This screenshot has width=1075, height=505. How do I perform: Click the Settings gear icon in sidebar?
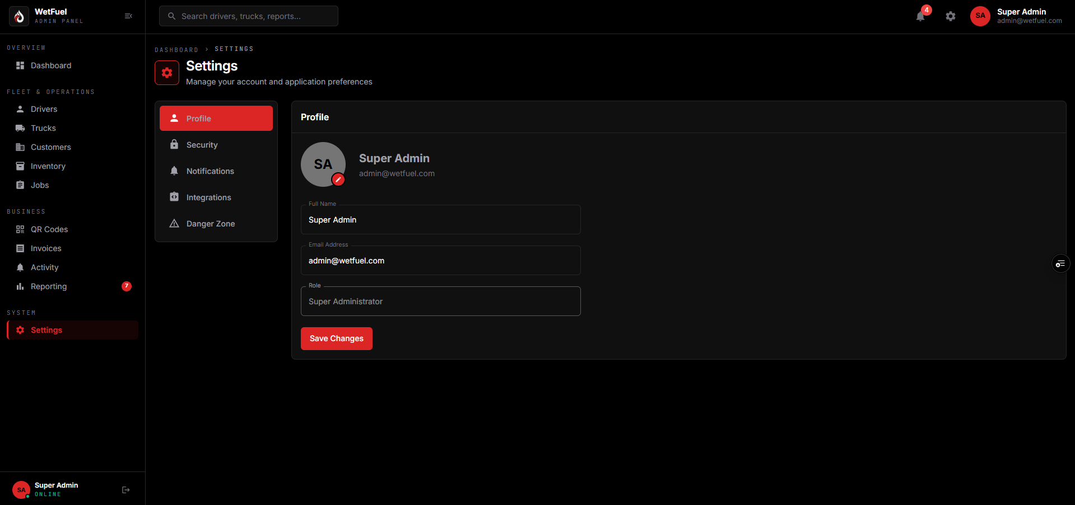tap(20, 330)
